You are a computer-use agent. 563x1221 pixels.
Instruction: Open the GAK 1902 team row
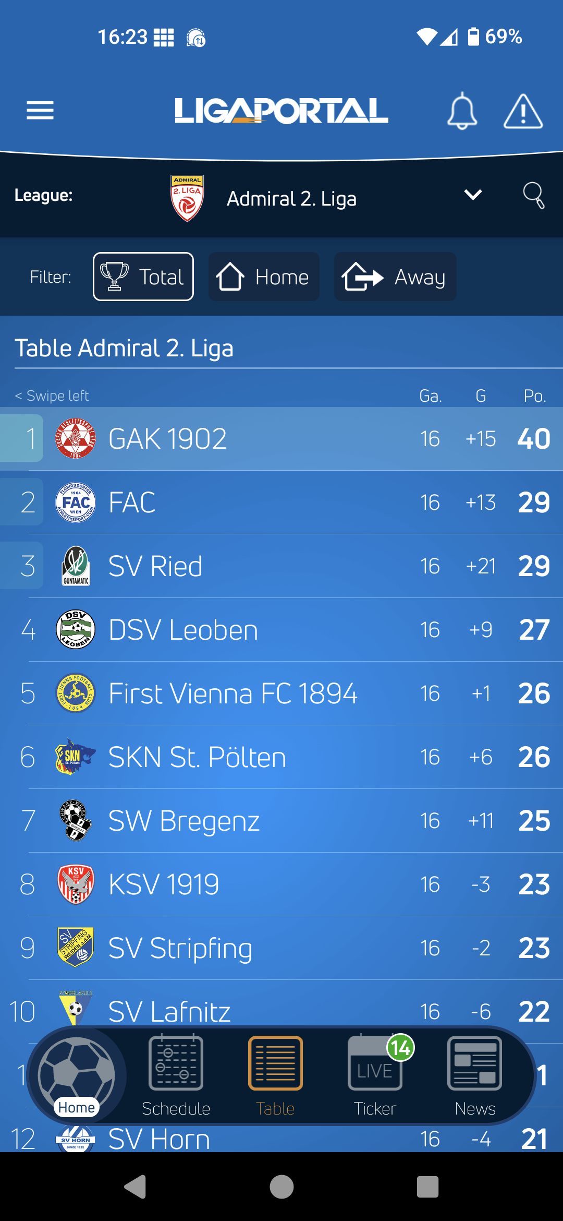pyautogui.click(x=281, y=438)
